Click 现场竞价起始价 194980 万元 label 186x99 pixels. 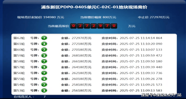(41, 17)
